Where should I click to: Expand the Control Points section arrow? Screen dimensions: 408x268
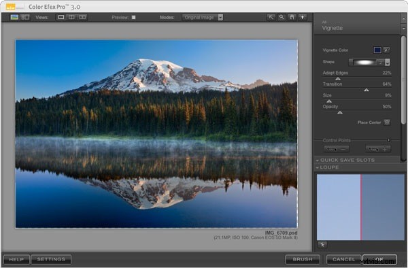389,140
